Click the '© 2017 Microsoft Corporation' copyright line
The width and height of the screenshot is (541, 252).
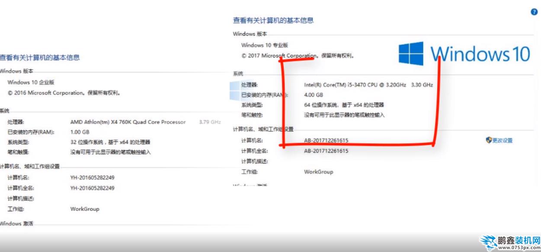pyautogui.click(x=298, y=56)
